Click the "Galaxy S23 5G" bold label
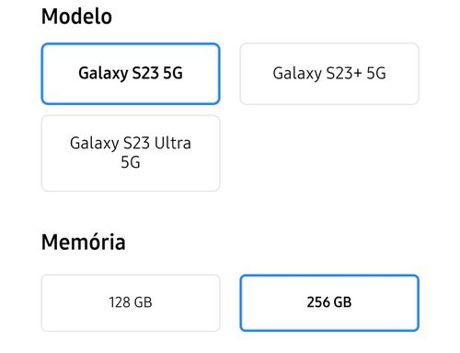The image size is (460, 353). pos(131,74)
